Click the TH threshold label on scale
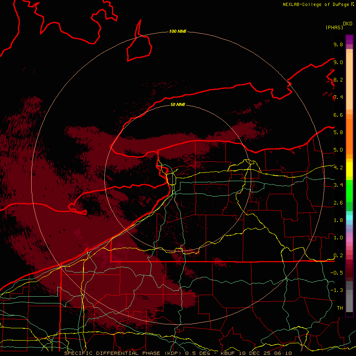 [340, 308]
